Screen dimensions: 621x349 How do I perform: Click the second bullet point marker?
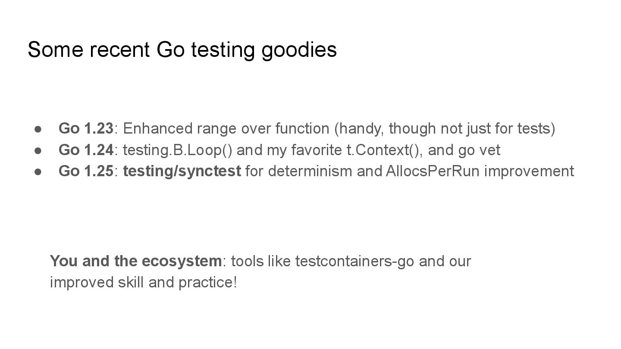[38, 150]
